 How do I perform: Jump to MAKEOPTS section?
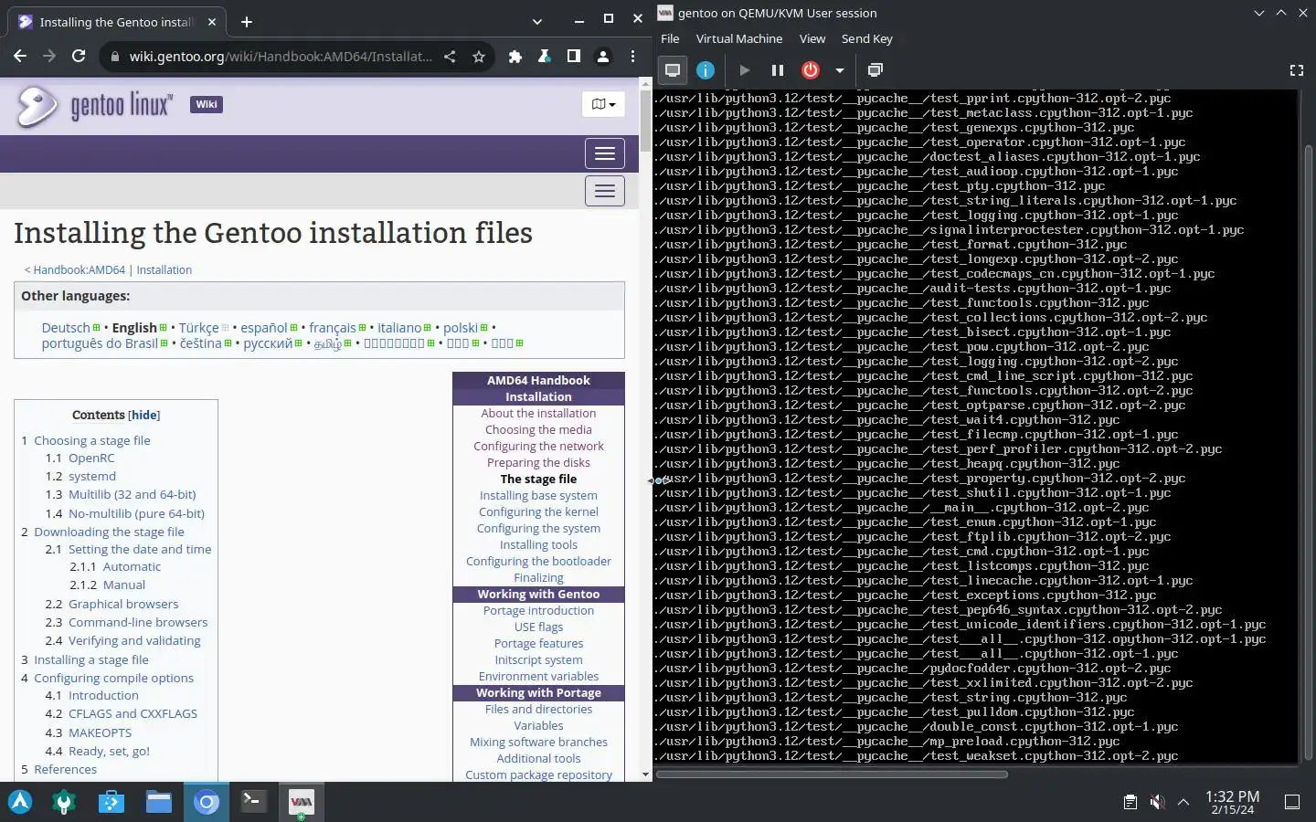coord(100,733)
